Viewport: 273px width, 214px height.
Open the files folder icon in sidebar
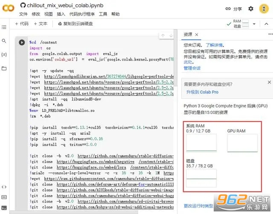coord(4,68)
